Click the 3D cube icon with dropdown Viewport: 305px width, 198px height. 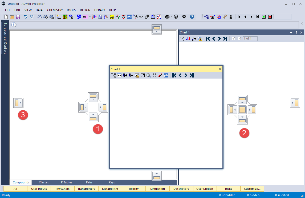pos(167,17)
